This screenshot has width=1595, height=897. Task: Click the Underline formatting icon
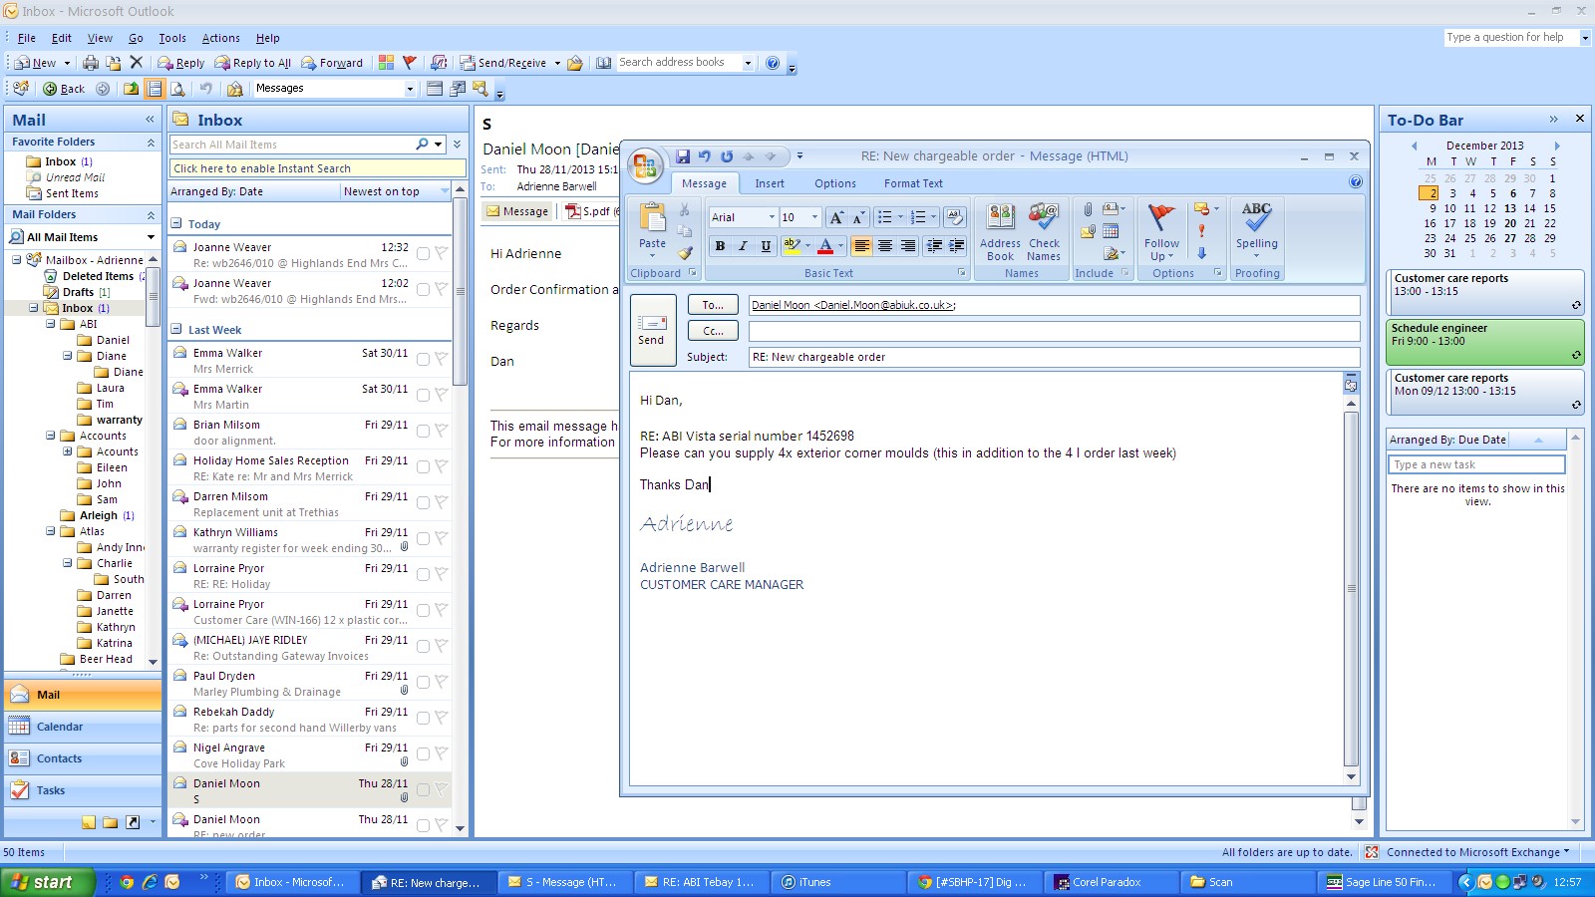(765, 246)
